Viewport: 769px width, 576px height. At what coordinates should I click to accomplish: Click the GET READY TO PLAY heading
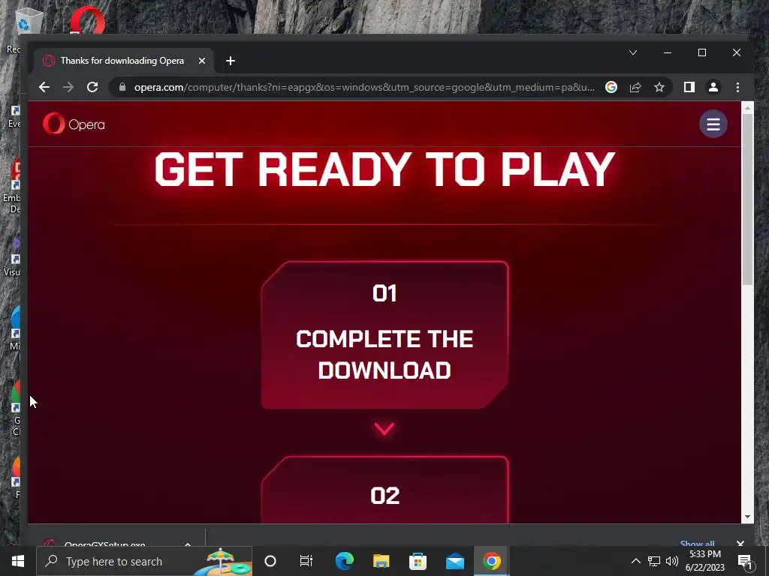pyautogui.click(x=384, y=169)
